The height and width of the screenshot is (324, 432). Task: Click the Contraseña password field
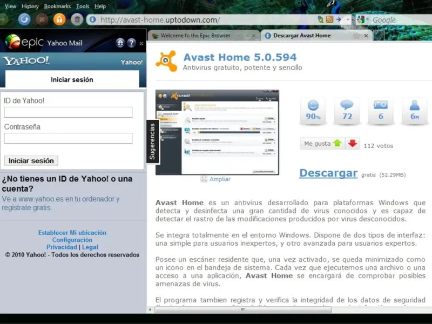pyautogui.click(x=68, y=138)
